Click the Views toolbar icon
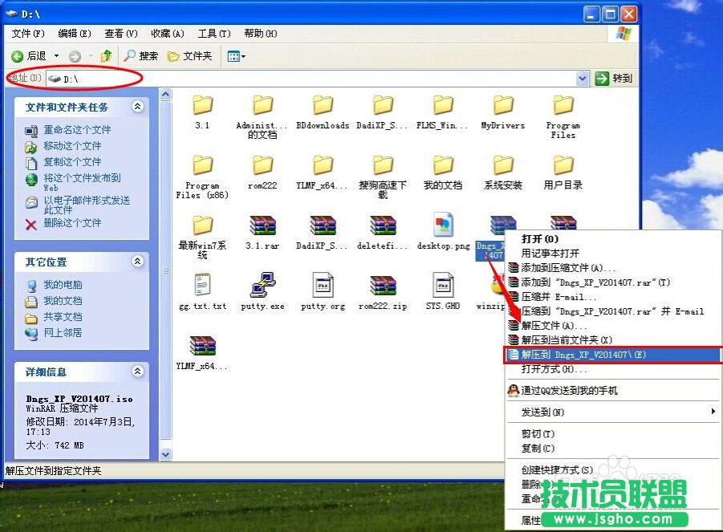Screen dimensions: 723x532 point(233,56)
